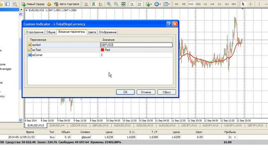The image size is (268, 150).
Task: Click the chart templates icon
Action: click(x=165, y=4)
